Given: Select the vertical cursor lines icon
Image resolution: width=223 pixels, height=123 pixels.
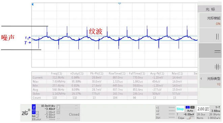Looking at the screenshot, I should tap(217, 36).
